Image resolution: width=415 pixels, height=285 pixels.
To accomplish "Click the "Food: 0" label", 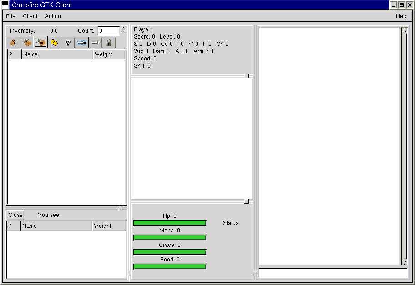I will (170, 260).
